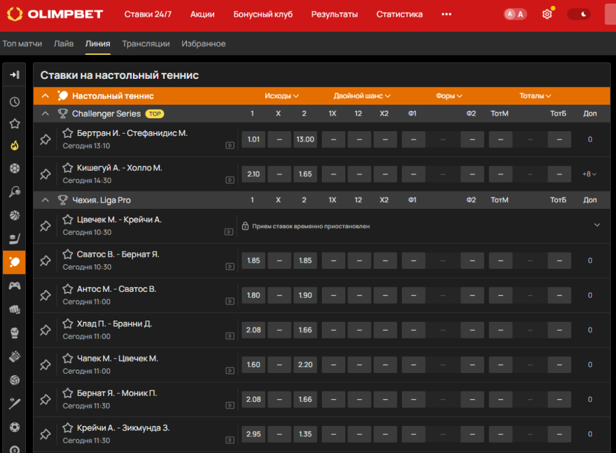Image resolution: width=616 pixels, height=453 pixels.
Task: Open Результаты menu
Action: tap(334, 14)
